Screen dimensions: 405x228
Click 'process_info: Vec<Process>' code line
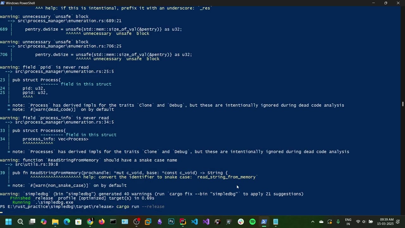pos(55,139)
